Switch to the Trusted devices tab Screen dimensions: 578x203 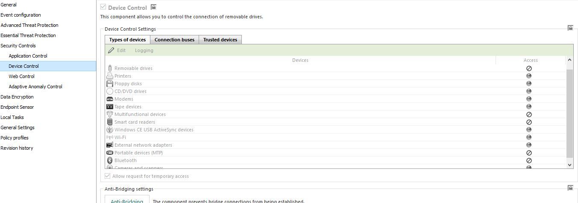point(220,40)
